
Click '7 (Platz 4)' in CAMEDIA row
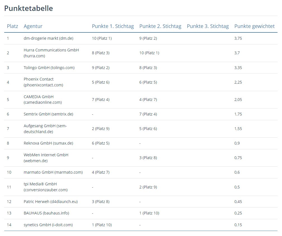tap(101, 100)
